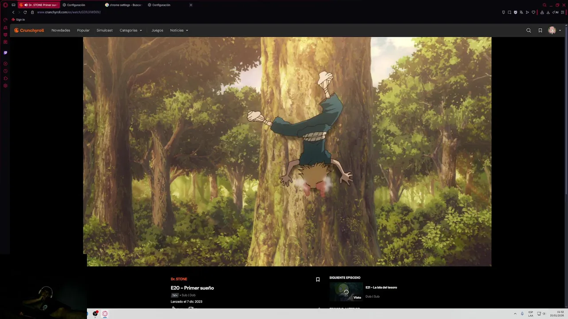Open the Dr. STONE series link
568x319 pixels.
179,279
